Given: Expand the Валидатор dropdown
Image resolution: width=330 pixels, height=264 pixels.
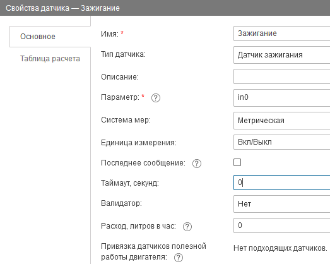Looking at the screenshot, I should (282, 204).
